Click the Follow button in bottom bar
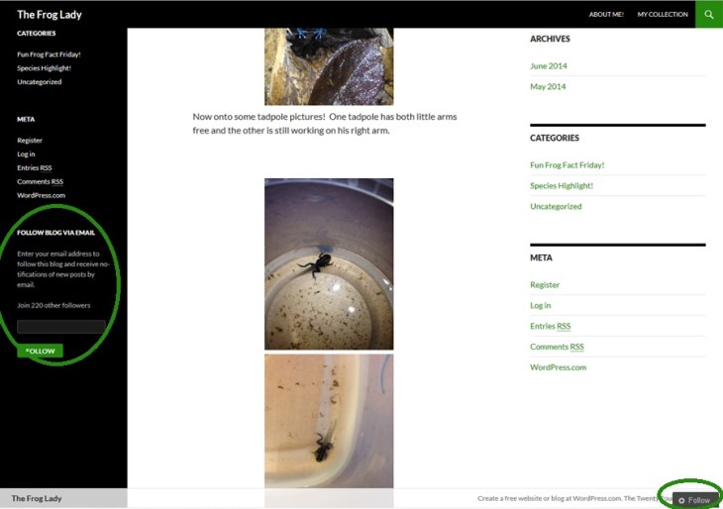This screenshot has height=509, width=723. click(x=694, y=500)
